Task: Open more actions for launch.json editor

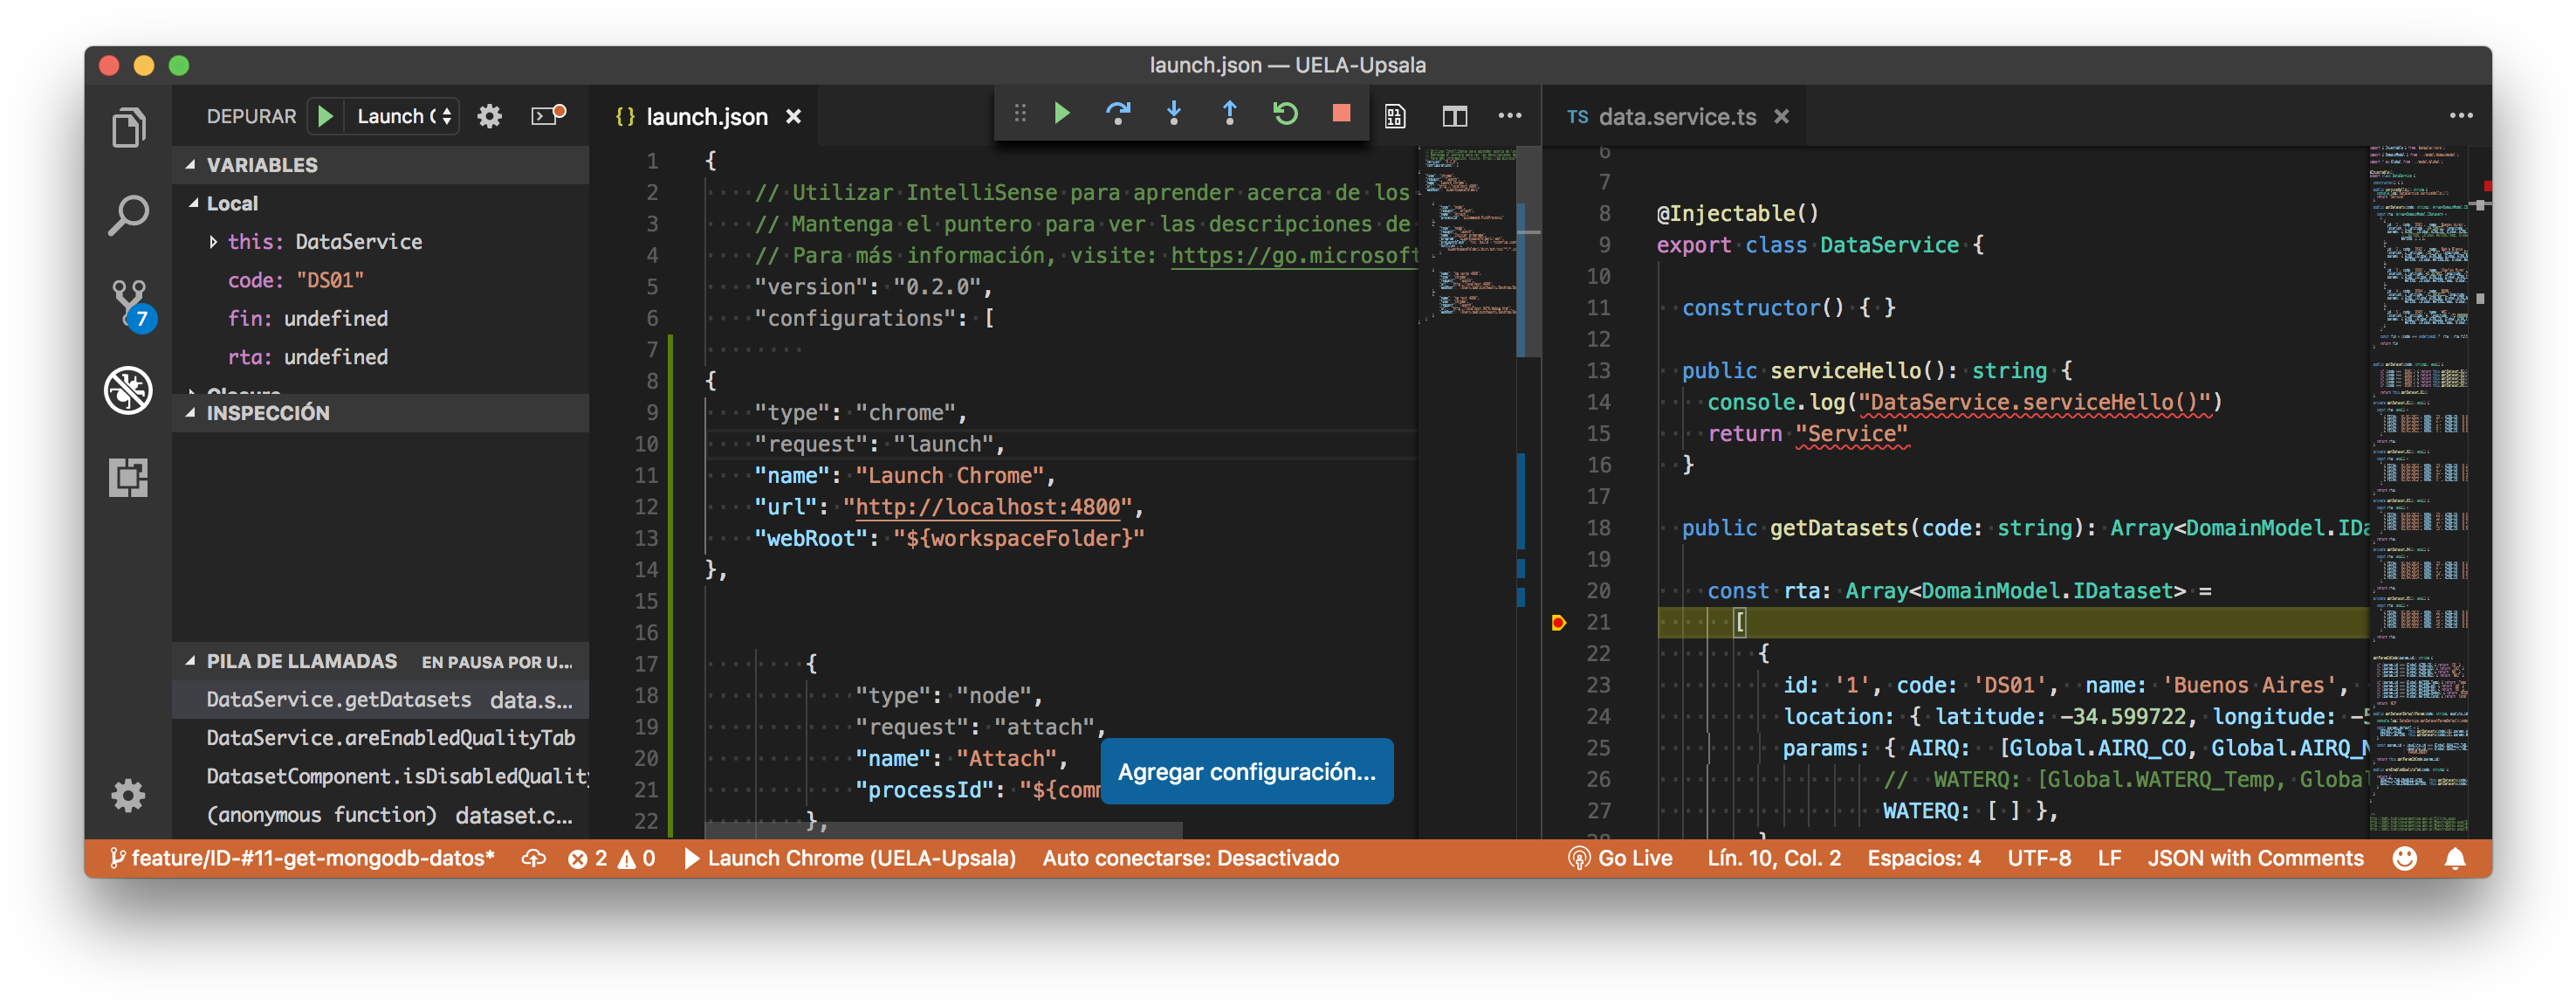Action: coord(1510,115)
